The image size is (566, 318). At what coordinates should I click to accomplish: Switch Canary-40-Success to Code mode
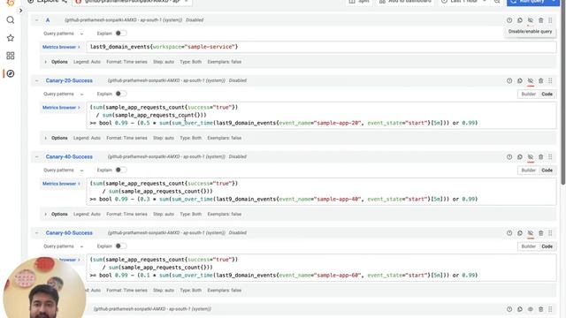pos(547,170)
